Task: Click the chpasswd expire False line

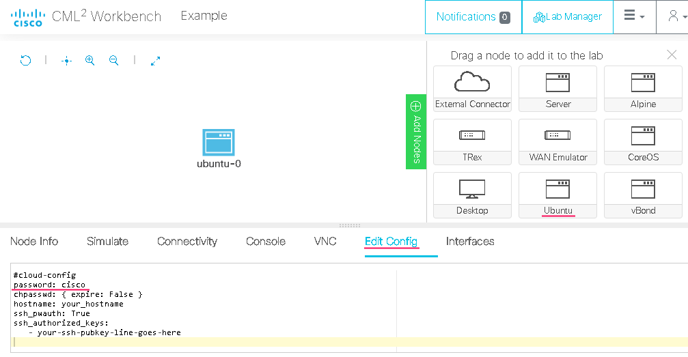Action: (x=78, y=294)
